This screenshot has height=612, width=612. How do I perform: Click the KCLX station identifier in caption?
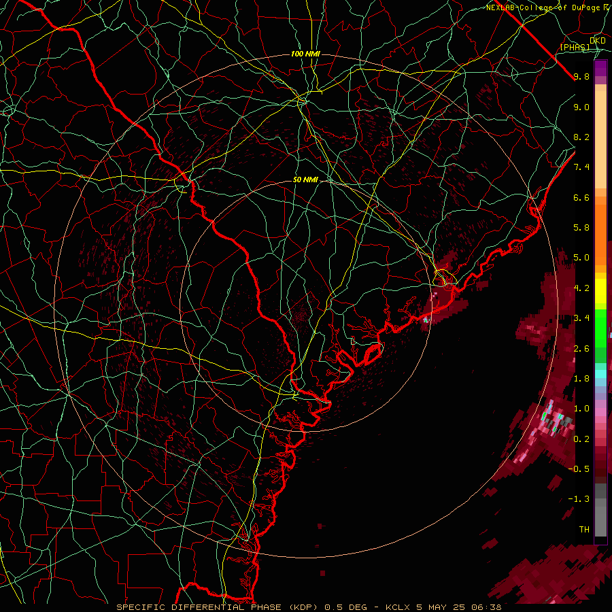tap(398, 607)
